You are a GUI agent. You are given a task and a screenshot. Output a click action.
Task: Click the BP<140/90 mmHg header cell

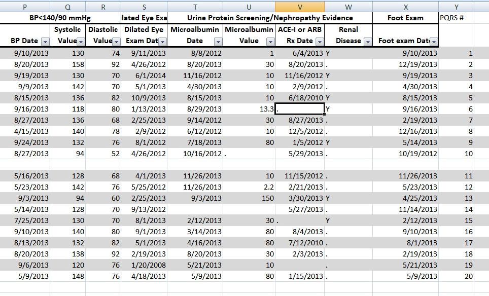tap(60, 18)
